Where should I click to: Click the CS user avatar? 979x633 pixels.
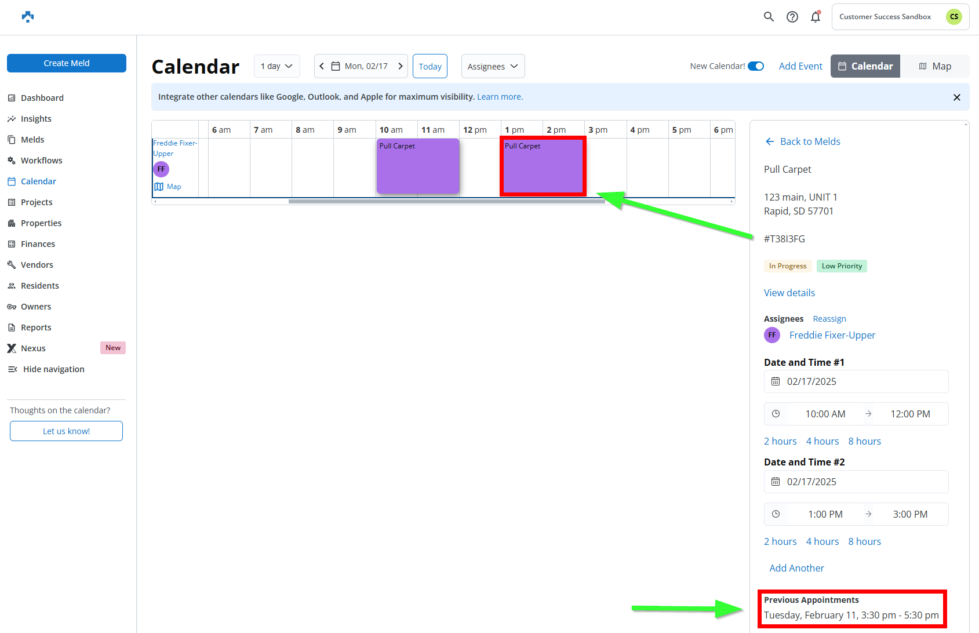click(953, 17)
